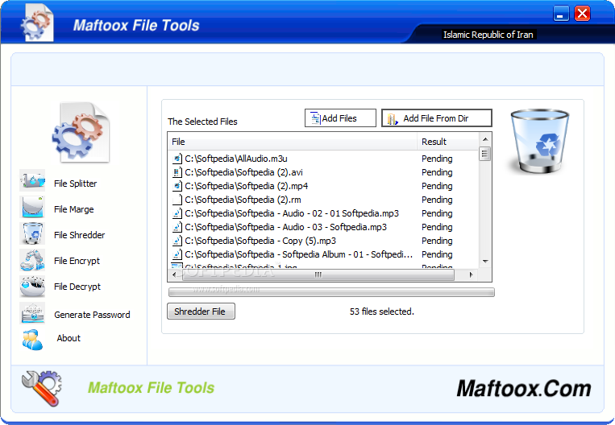Click the File Decrypt icon
The width and height of the screenshot is (615, 425).
[32, 287]
